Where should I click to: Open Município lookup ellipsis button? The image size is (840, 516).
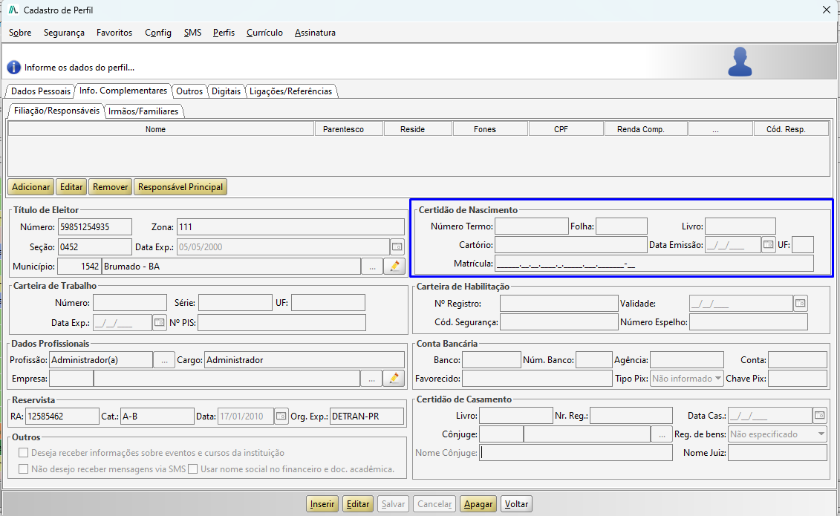pyautogui.click(x=372, y=266)
